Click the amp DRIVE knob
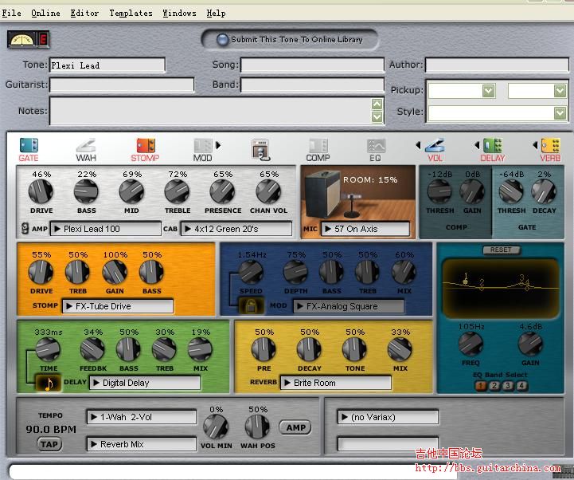 41,191
